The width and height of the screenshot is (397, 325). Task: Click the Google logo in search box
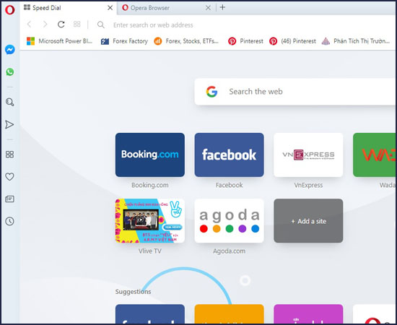pyautogui.click(x=211, y=92)
